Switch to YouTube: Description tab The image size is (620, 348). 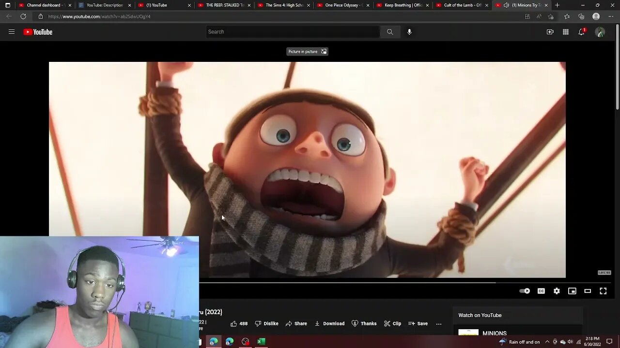point(104,5)
